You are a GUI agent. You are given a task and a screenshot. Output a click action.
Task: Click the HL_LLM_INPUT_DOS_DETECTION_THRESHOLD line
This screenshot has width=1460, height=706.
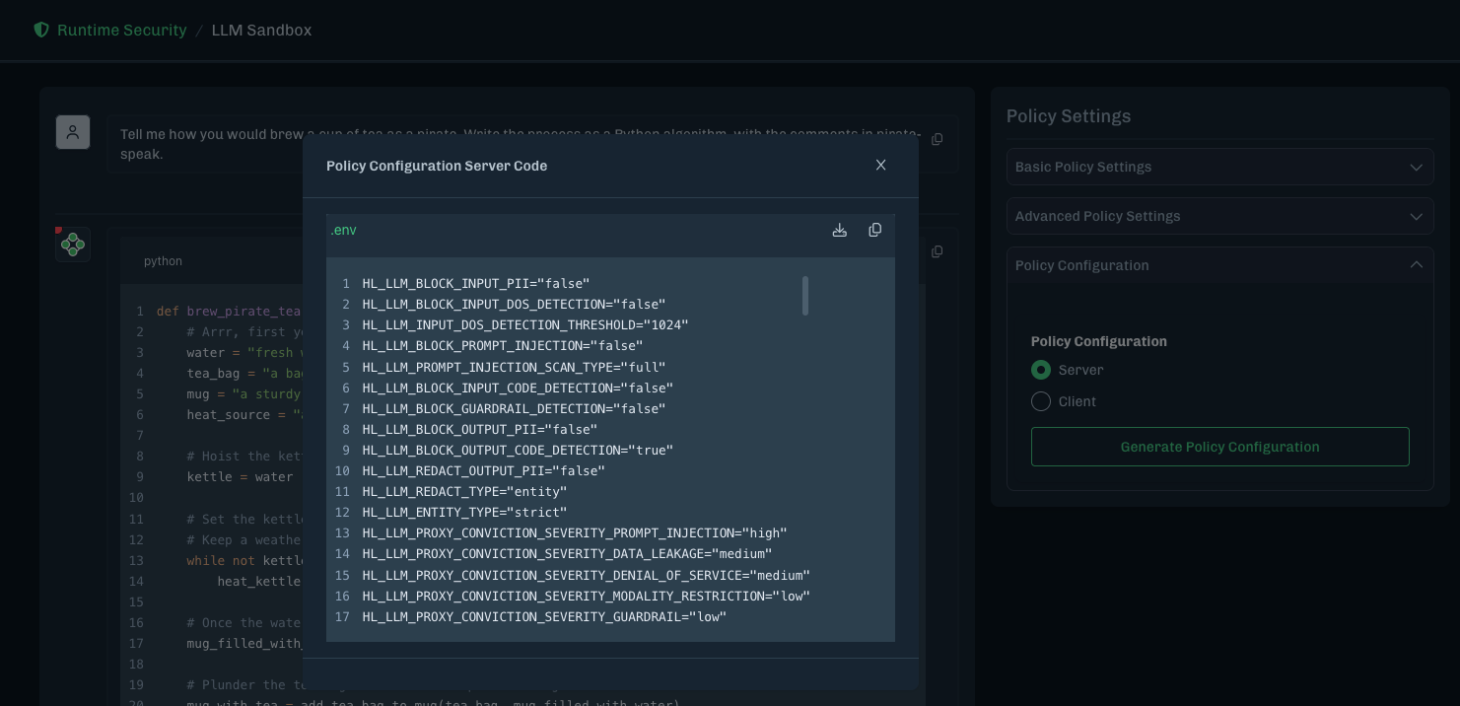[x=525, y=324]
